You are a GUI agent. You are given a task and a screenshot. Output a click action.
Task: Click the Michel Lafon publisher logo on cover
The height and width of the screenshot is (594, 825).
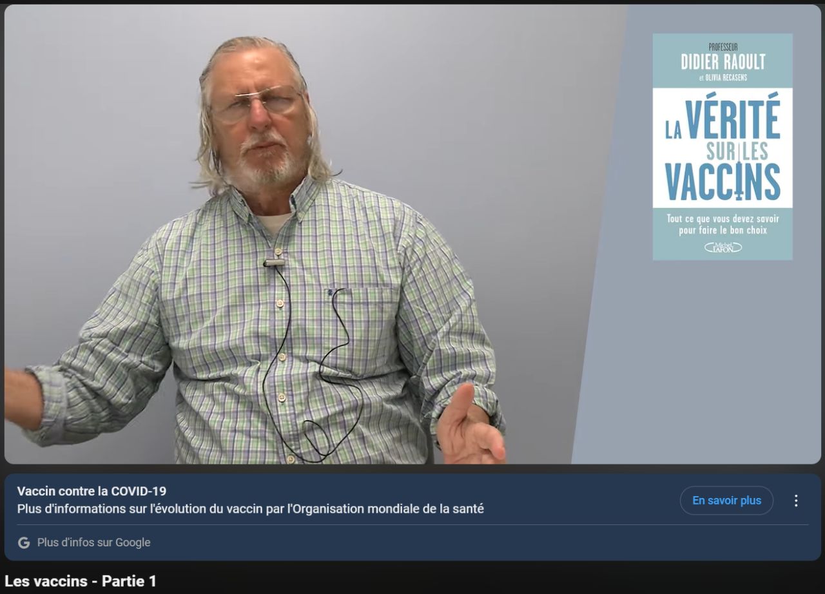(723, 247)
